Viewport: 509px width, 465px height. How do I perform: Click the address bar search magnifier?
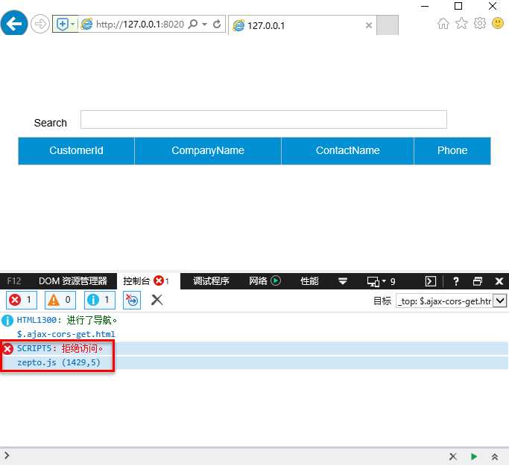pyautogui.click(x=193, y=24)
